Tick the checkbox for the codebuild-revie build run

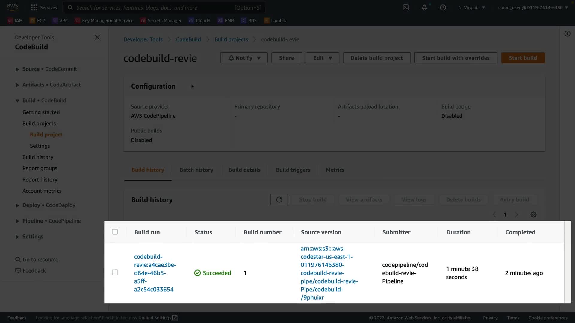tap(115, 272)
